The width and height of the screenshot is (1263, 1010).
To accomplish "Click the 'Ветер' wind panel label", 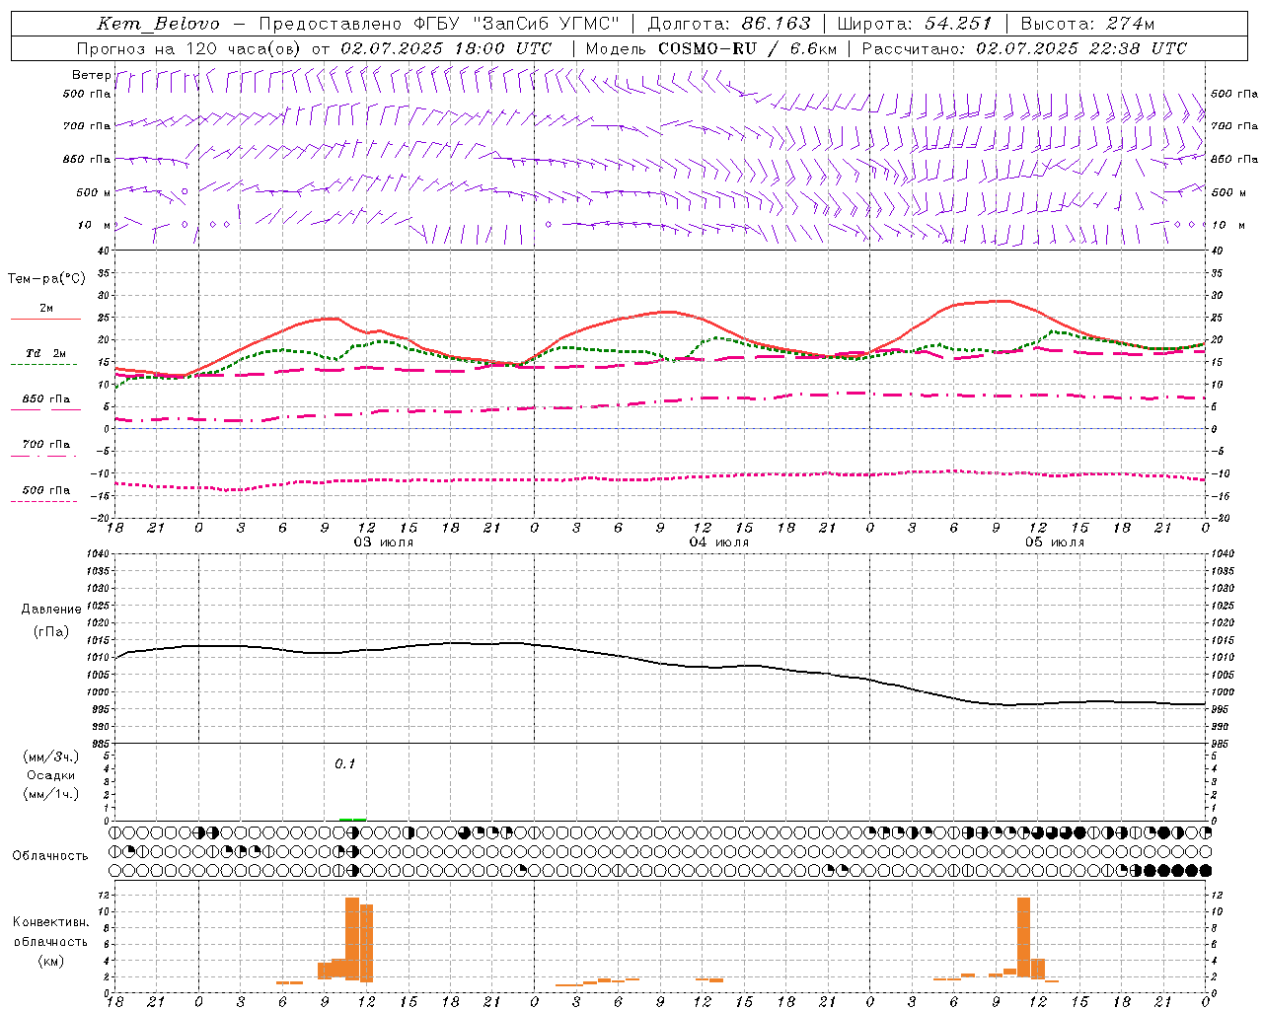I will click(91, 75).
